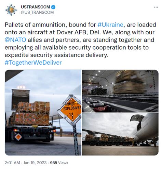Click the tweet body text
This screenshot has height=169, width=162.
(x=80, y=44)
